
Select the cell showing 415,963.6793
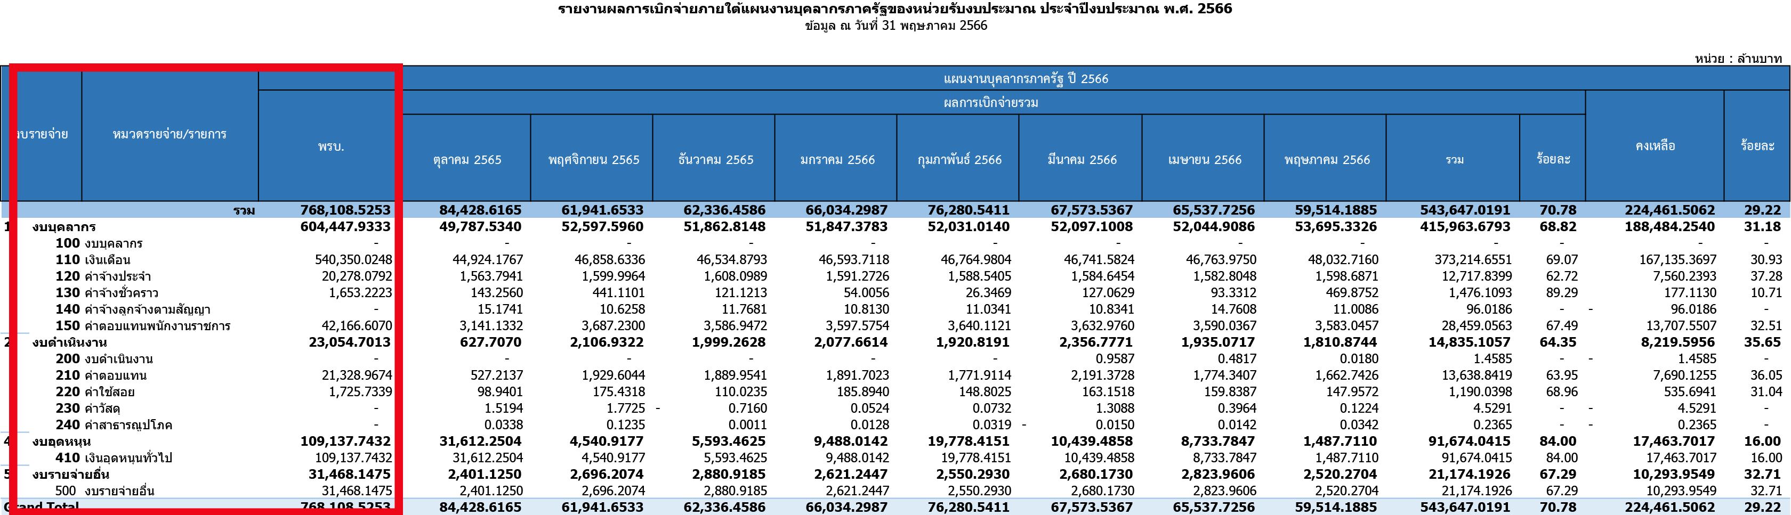[x=1465, y=226]
